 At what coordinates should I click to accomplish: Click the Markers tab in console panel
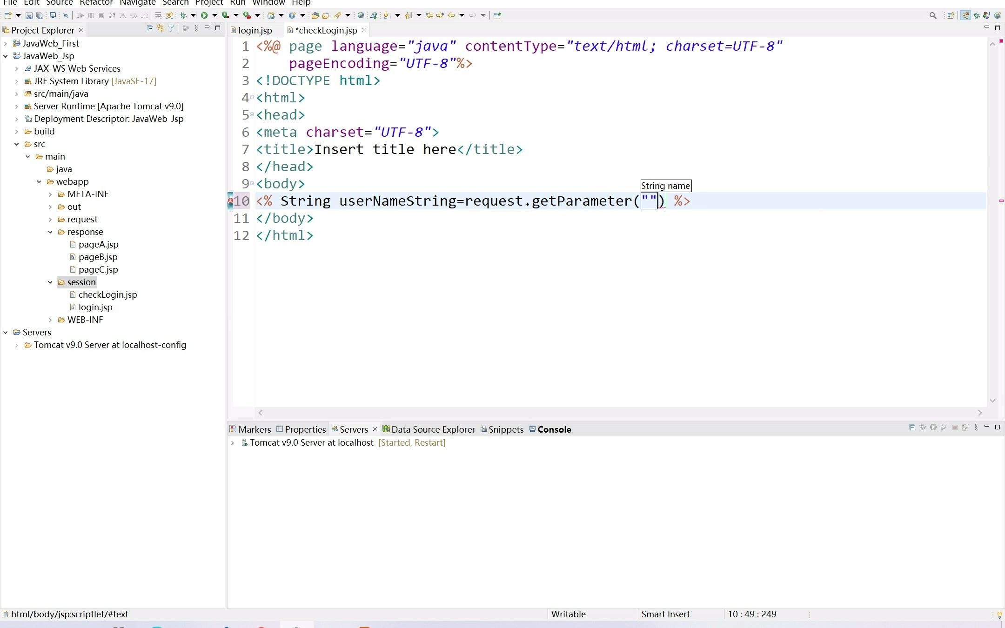point(255,429)
